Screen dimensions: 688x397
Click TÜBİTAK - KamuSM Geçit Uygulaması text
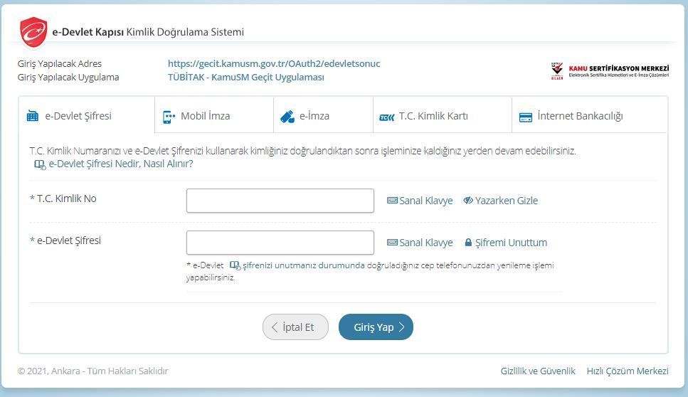[245, 78]
